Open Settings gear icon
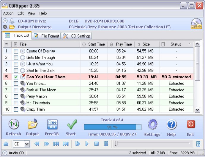Image resolution: width=205 pixels, height=157 pixels. point(152,124)
